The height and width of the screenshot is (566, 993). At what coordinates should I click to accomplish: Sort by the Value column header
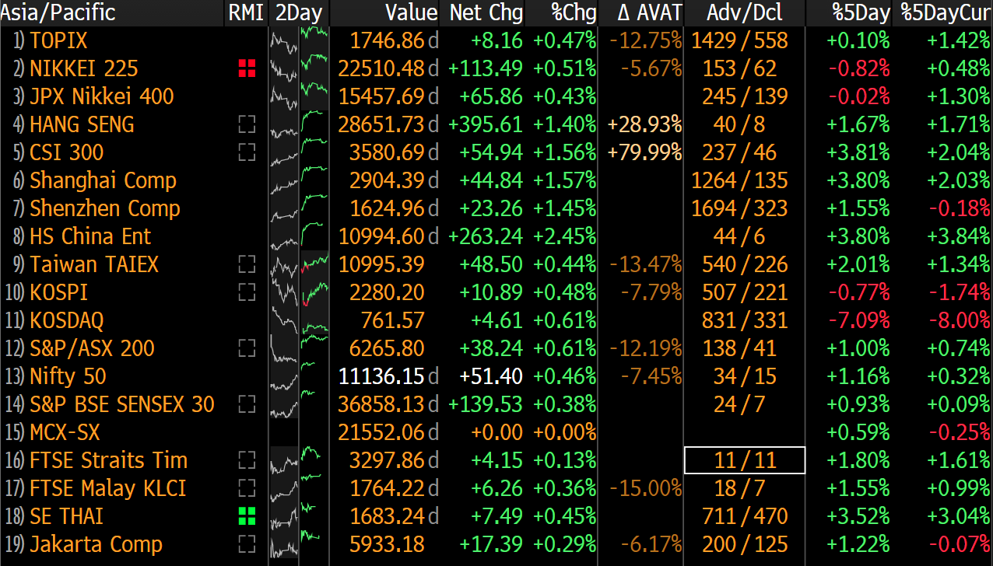[x=411, y=12]
